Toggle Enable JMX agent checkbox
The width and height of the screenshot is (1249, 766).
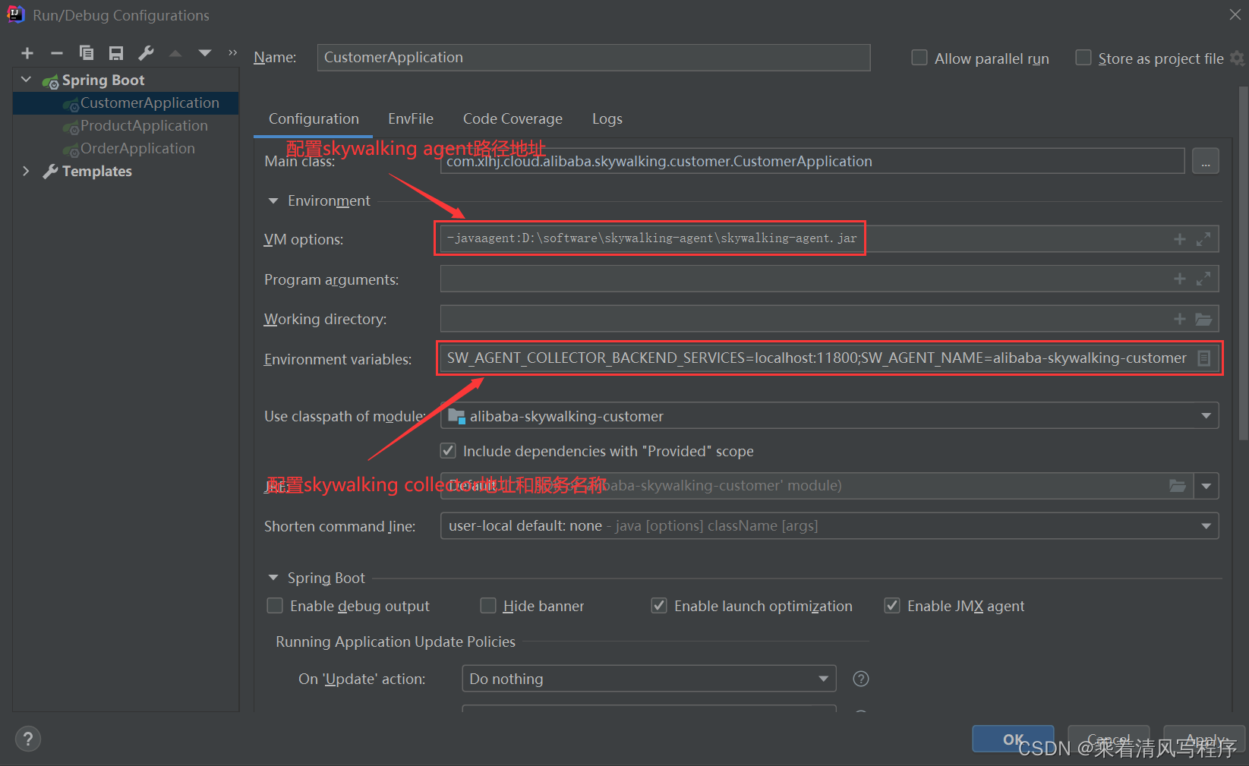coord(892,606)
